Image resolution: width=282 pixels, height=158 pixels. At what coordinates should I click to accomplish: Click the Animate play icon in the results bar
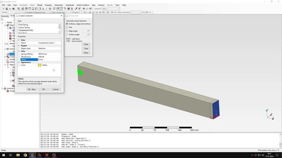coord(150,12)
